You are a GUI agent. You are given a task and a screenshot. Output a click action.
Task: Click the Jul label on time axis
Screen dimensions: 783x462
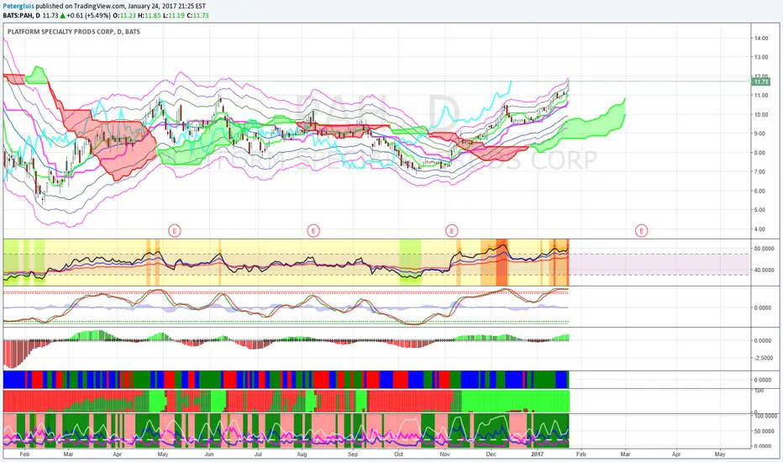coord(258,454)
